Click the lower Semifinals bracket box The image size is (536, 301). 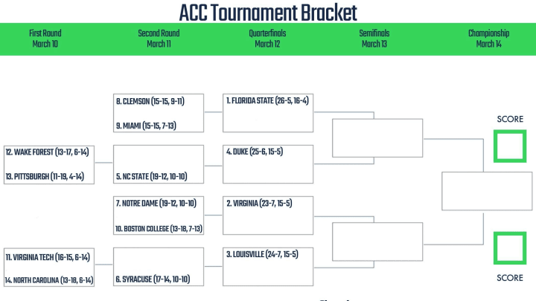(377, 242)
